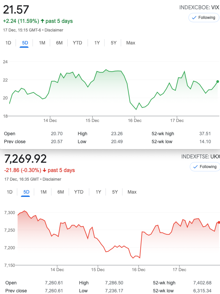The width and height of the screenshot is (220, 294).
Task: Select the 1M tab for VIX
Action: coord(42,43)
